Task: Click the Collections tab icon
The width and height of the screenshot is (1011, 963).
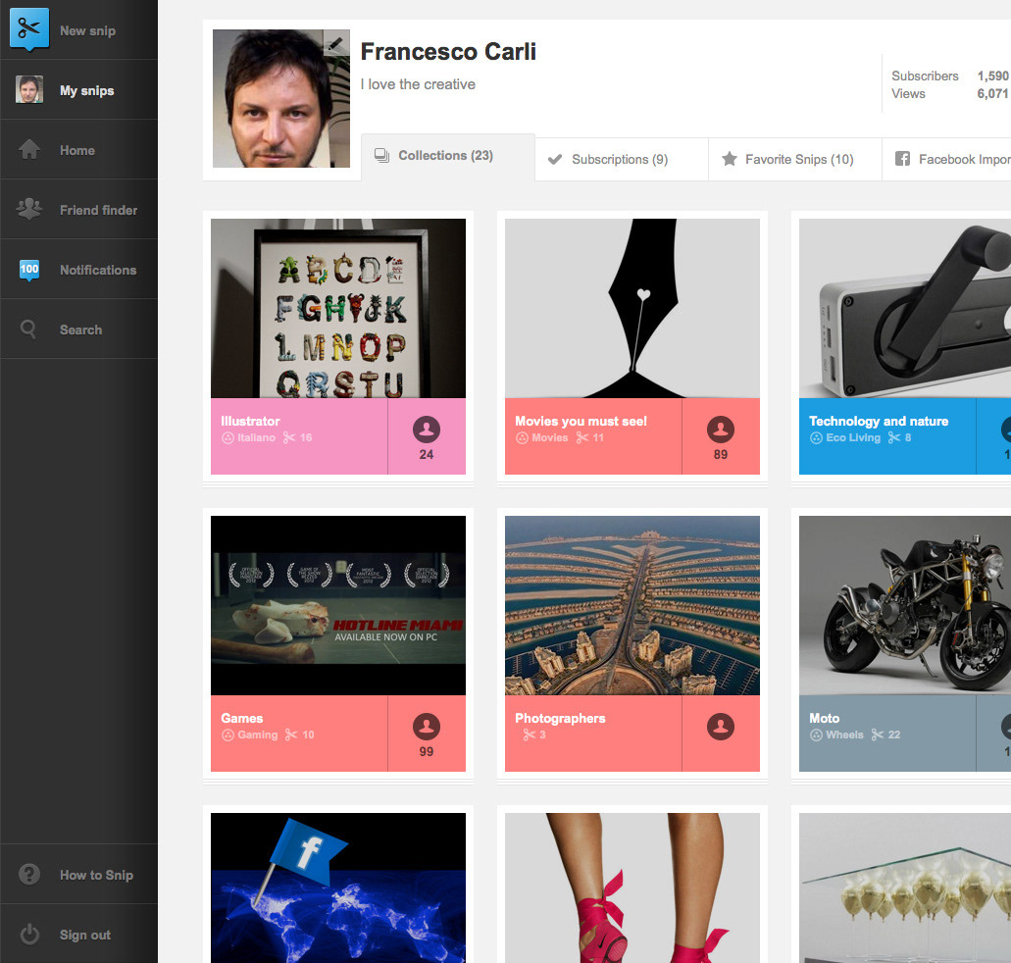Action: coord(381,156)
